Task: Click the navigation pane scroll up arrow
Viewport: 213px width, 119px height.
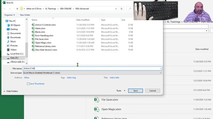Action: tap(27, 20)
